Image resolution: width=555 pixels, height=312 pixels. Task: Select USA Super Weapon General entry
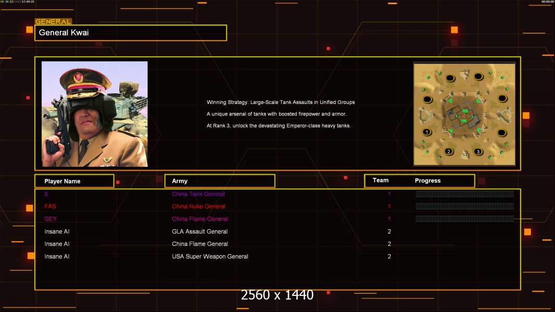(210, 256)
